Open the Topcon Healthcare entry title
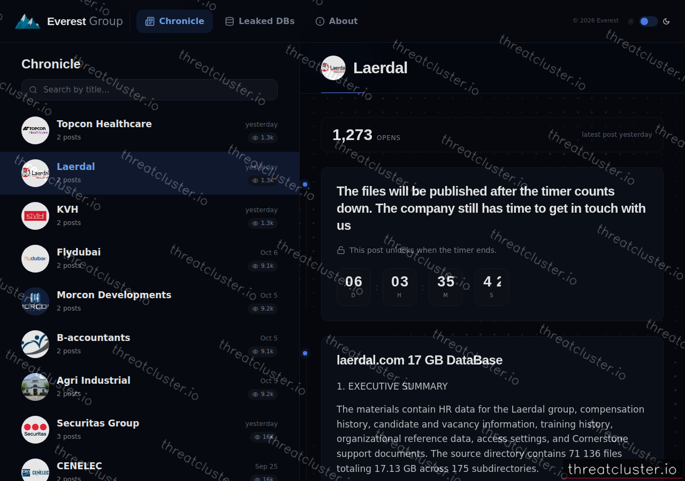The height and width of the screenshot is (481, 685). pos(104,124)
